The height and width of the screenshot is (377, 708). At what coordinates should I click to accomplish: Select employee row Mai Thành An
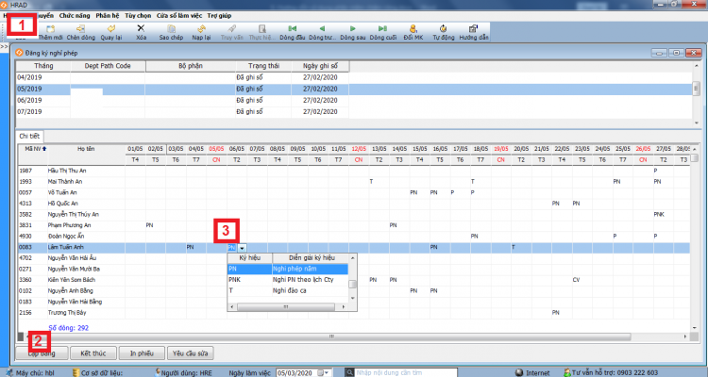coord(354,181)
